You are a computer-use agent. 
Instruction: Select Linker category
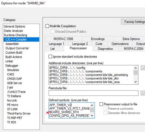click(9, 61)
